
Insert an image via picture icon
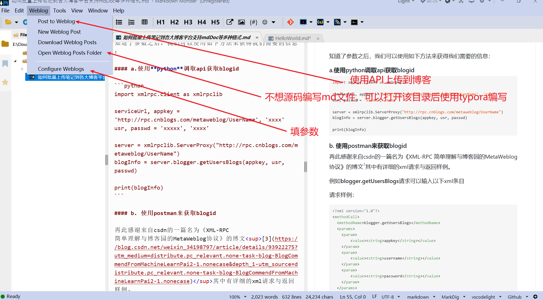[241, 22]
